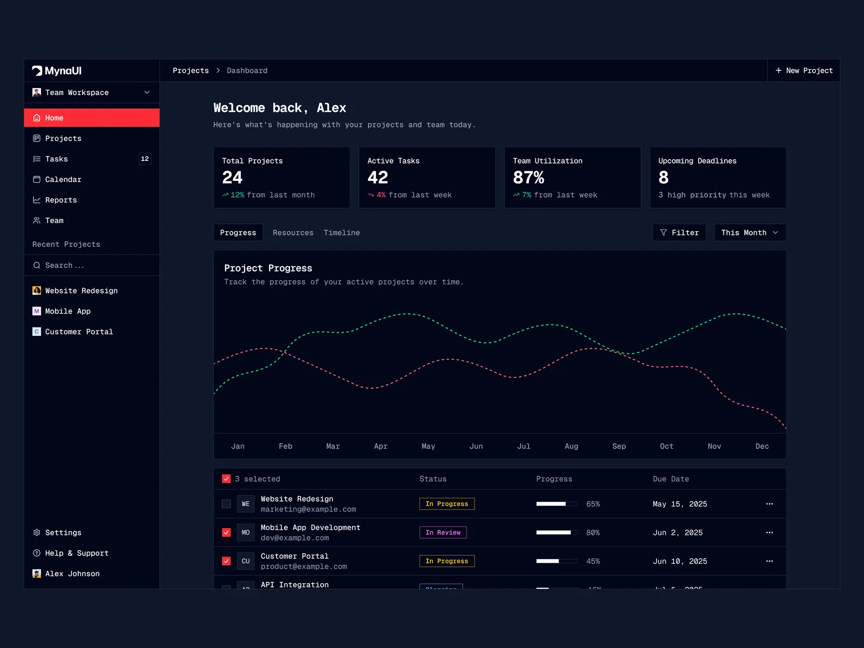Switch to the Timeline tab

(x=341, y=233)
